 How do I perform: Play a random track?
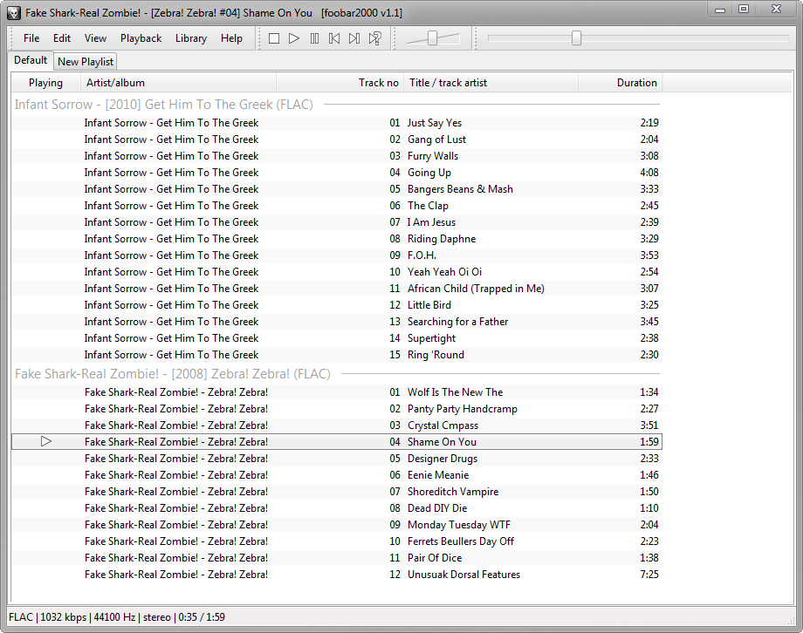pyautogui.click(x=374, y=38)
